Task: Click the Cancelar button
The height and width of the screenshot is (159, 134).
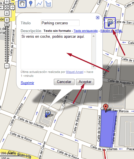Action: point(64,82)
